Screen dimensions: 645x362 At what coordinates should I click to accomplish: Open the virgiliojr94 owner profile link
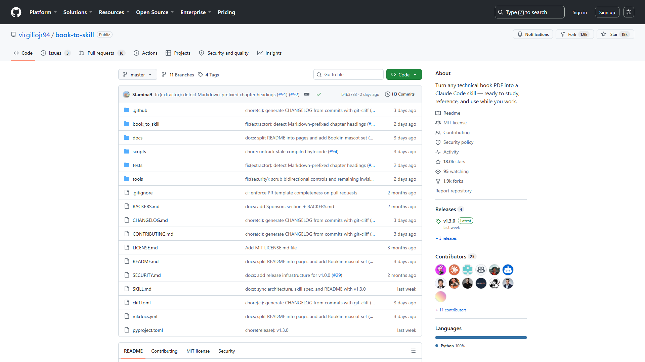(x=34, y=35)
